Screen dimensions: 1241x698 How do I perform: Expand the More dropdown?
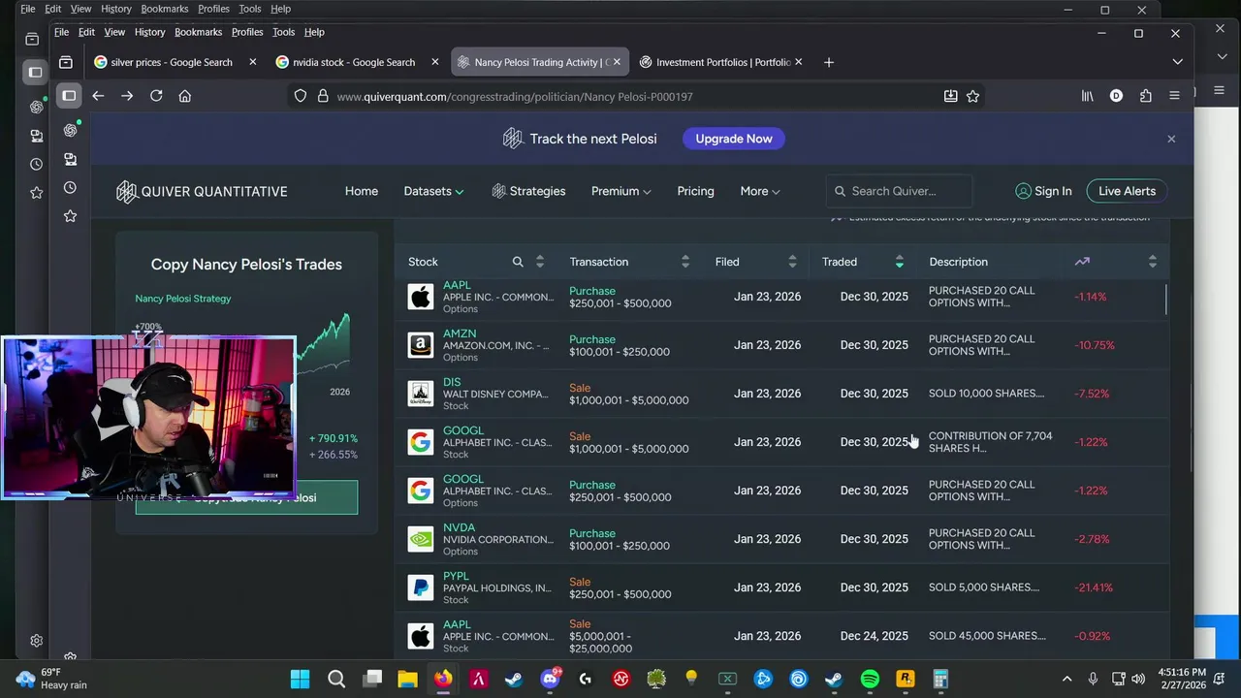click(x=759, y=191)
